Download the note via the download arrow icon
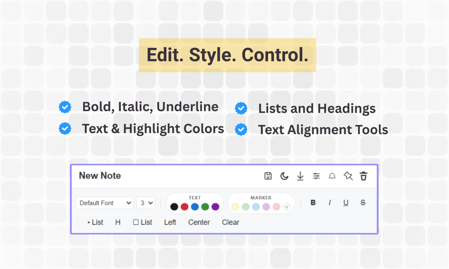Image resolution: width=449 pixels, height=269 pixels. coord(300,176)
